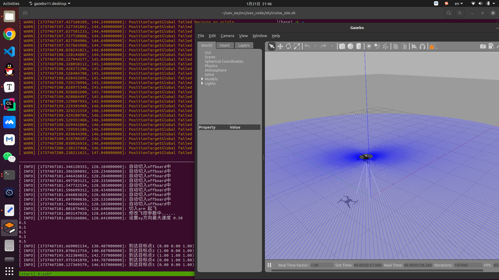Insert a box shape
The width and height of the screenshot is (499, 280).
pyautogui.click(x=342, y=46)
